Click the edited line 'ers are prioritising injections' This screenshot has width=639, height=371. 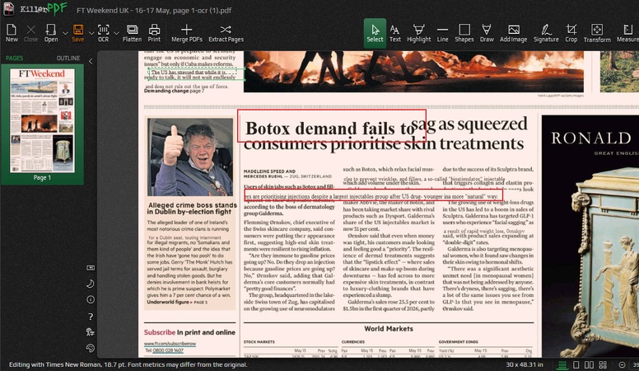point(373,195)
